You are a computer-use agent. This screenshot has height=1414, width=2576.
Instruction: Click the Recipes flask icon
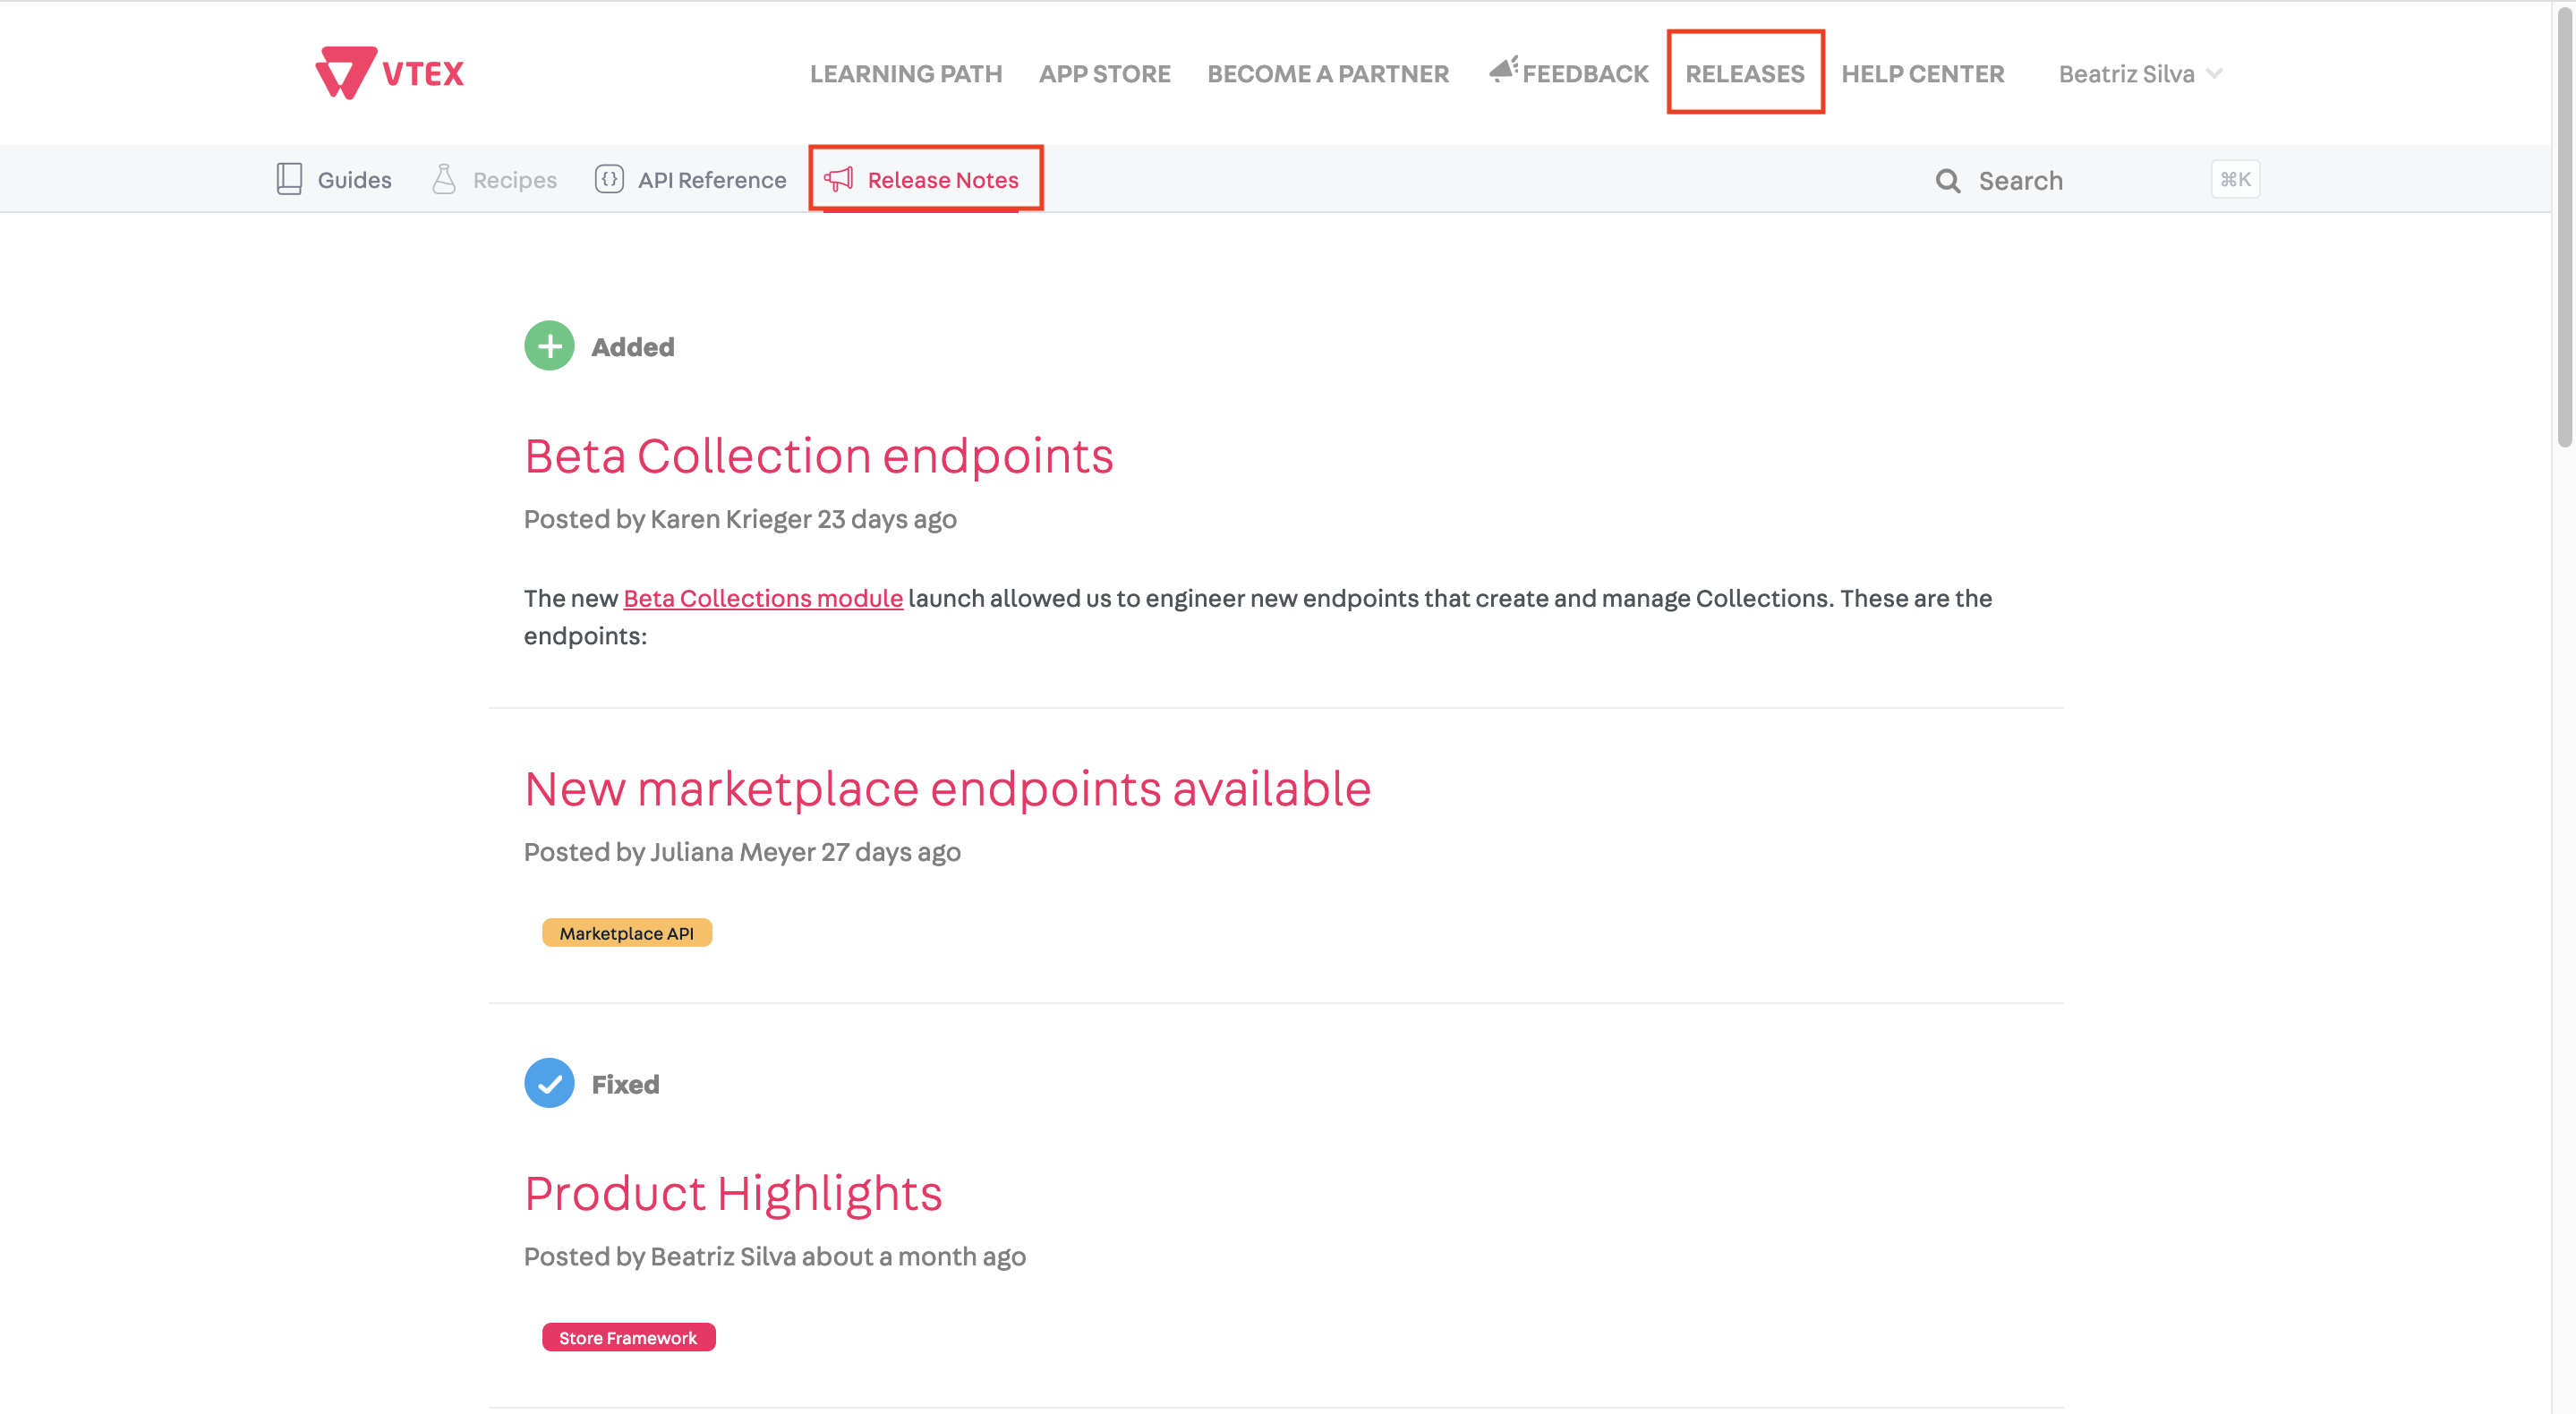tap(444, 179)
